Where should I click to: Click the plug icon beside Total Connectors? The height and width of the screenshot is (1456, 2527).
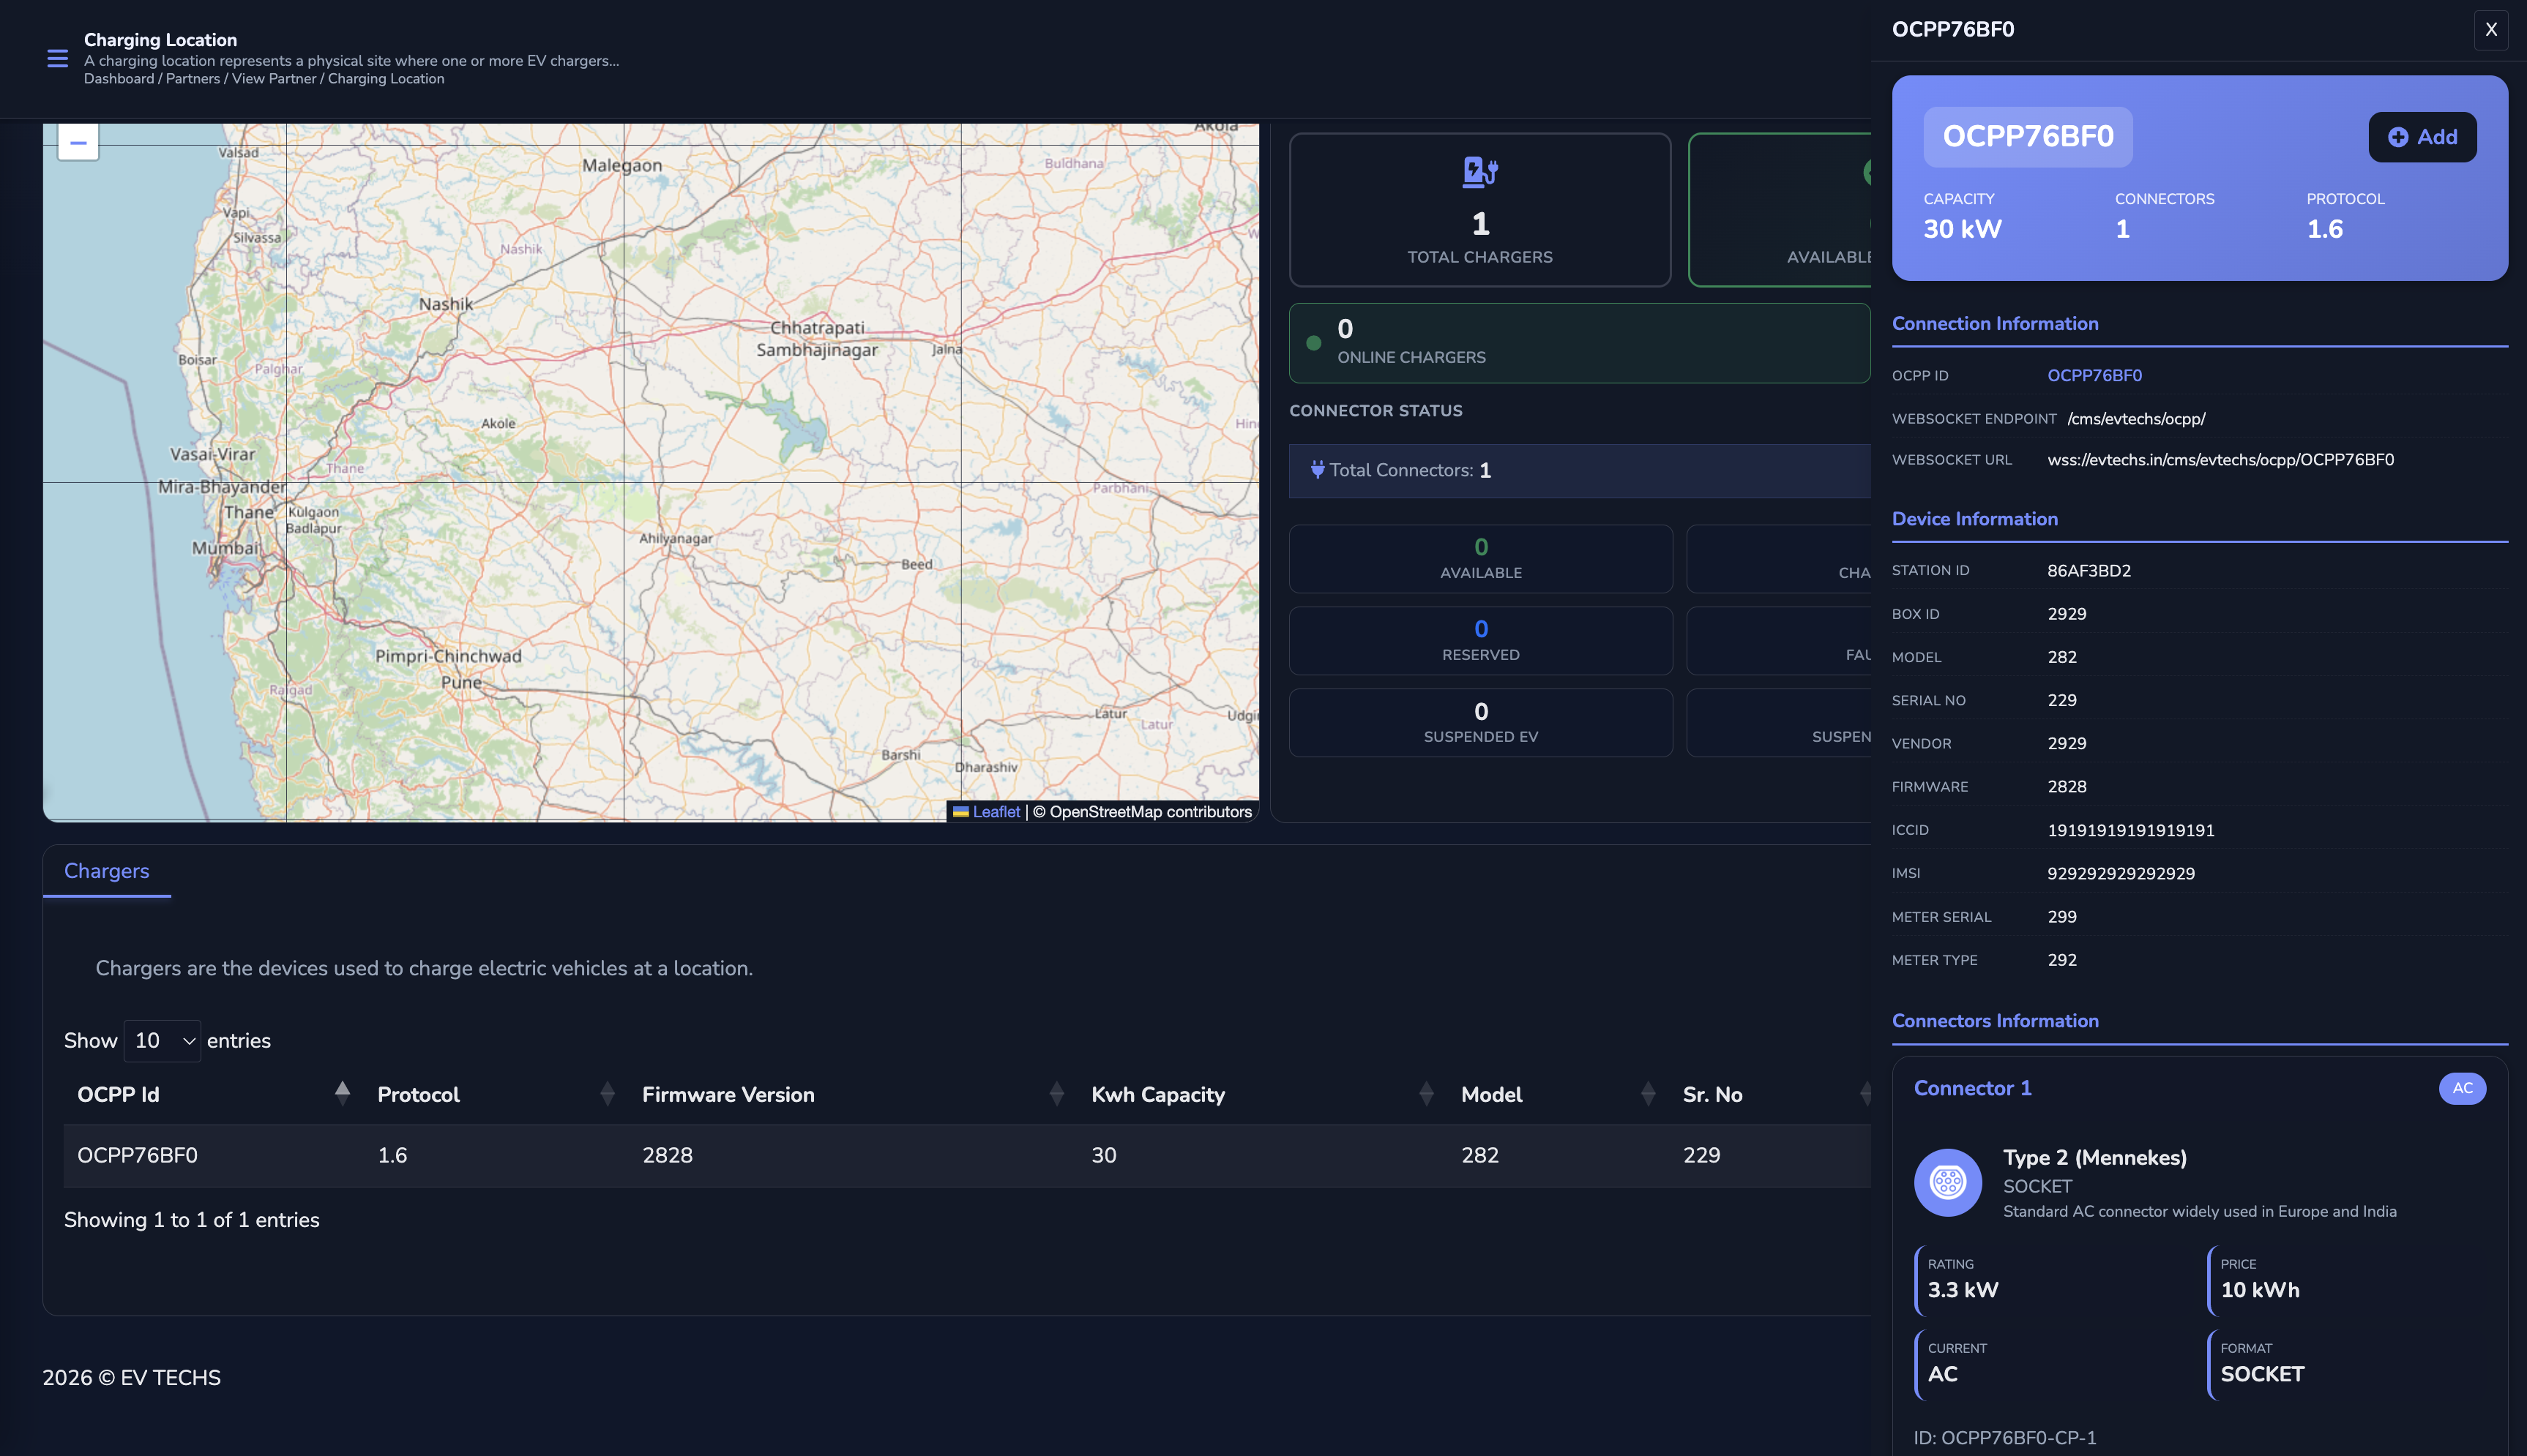[1316, 469]
